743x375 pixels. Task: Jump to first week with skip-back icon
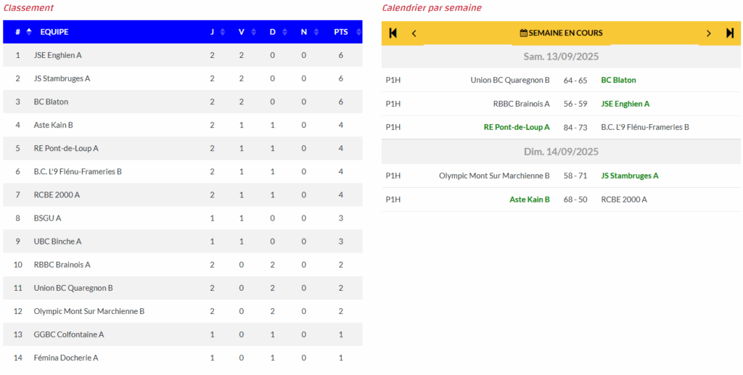tap(393, 33)
